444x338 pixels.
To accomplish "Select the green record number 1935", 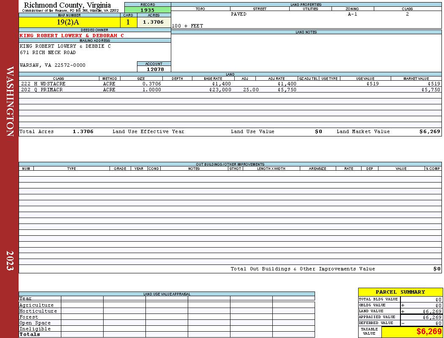I will [148, 10].
